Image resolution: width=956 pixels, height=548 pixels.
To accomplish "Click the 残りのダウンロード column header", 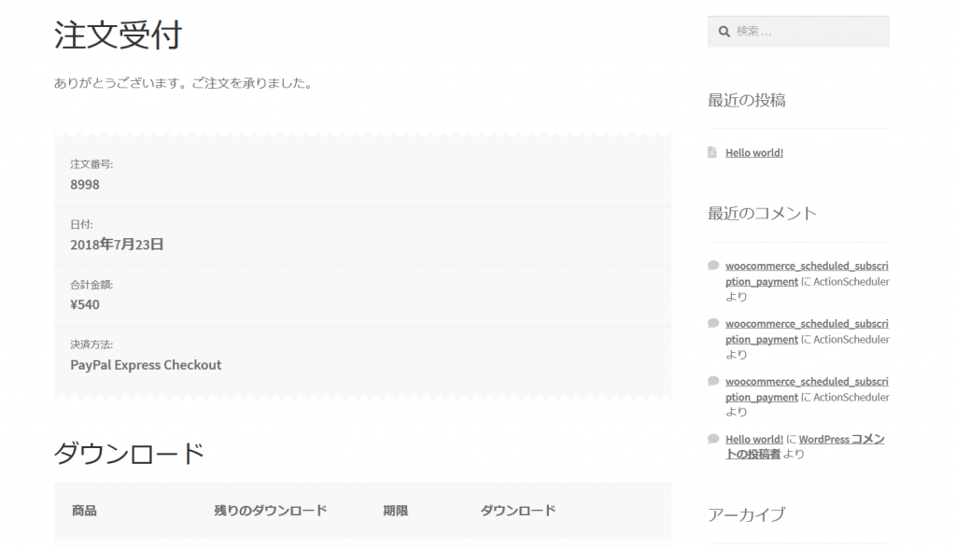I will click(x=271, y=511).
